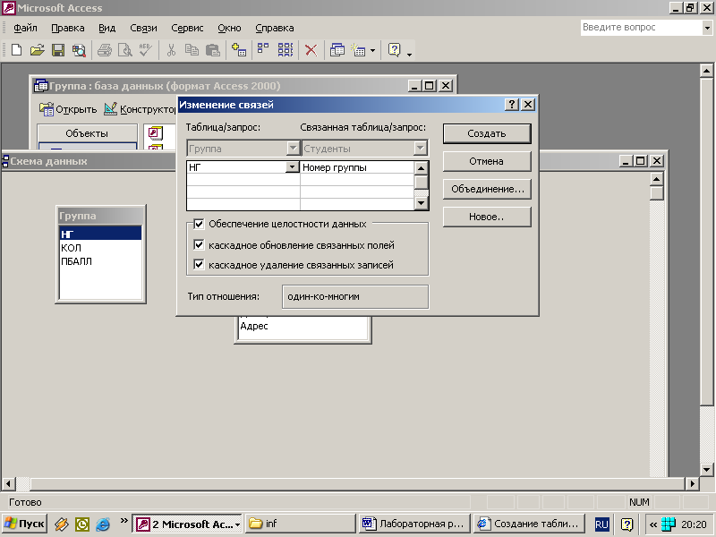Viewport: 716px width, 537px height.
Task: Click the Print toolbar icon
Action: coord(105,50)
